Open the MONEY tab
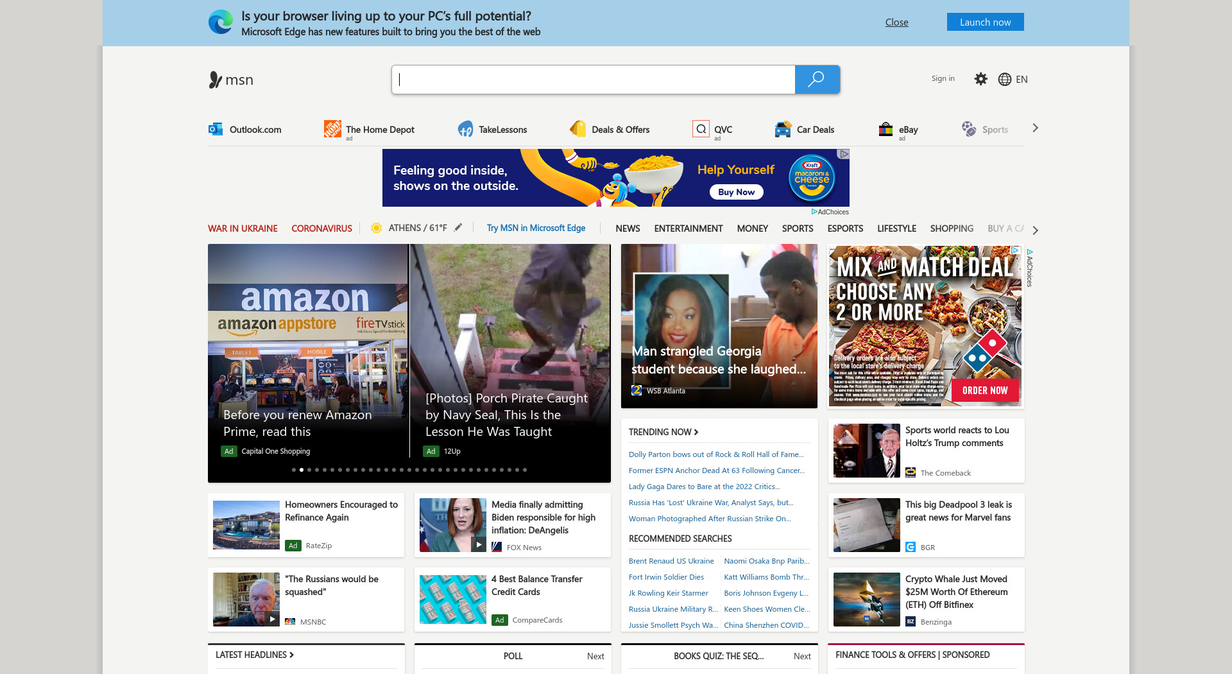This screenshot has height=674, width=1232. pyautogui.click(x=752, y=229)
